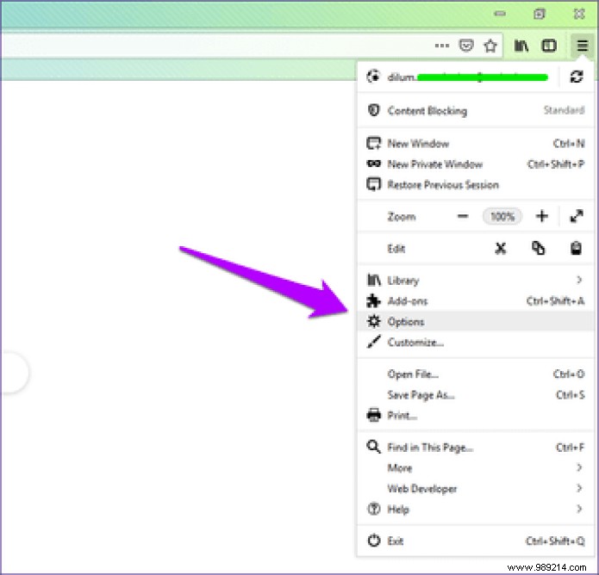Image resolution: width=599 pixels, height=575 pixels.
Task: Close the Firefox window
Action: 579,14
